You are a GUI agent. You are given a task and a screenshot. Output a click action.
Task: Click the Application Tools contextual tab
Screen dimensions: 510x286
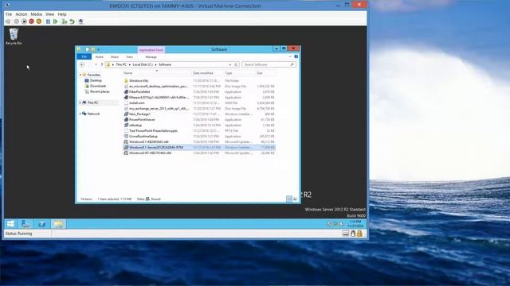(151, 50)
